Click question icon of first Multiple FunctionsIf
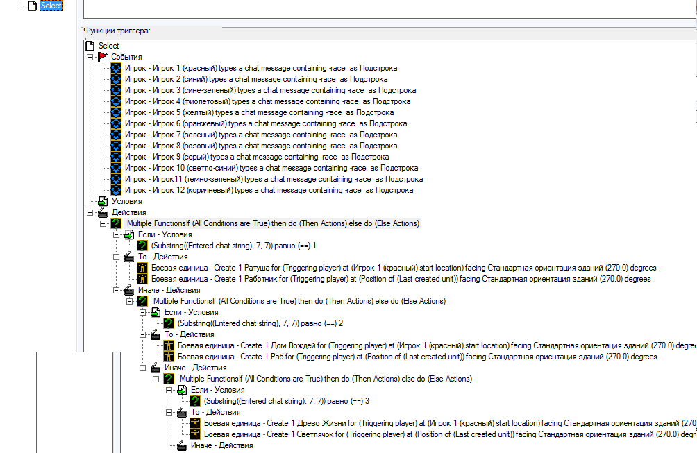Image resolution: width=697 pixels, height=453 pixels. point(116,223)
